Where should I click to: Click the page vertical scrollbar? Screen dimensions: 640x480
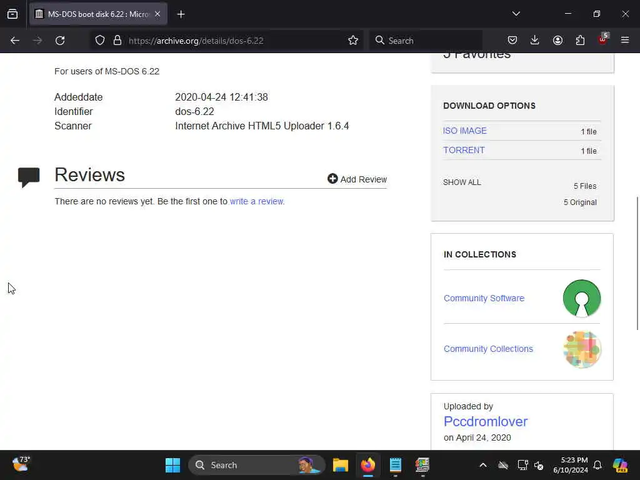coord(637,263)
